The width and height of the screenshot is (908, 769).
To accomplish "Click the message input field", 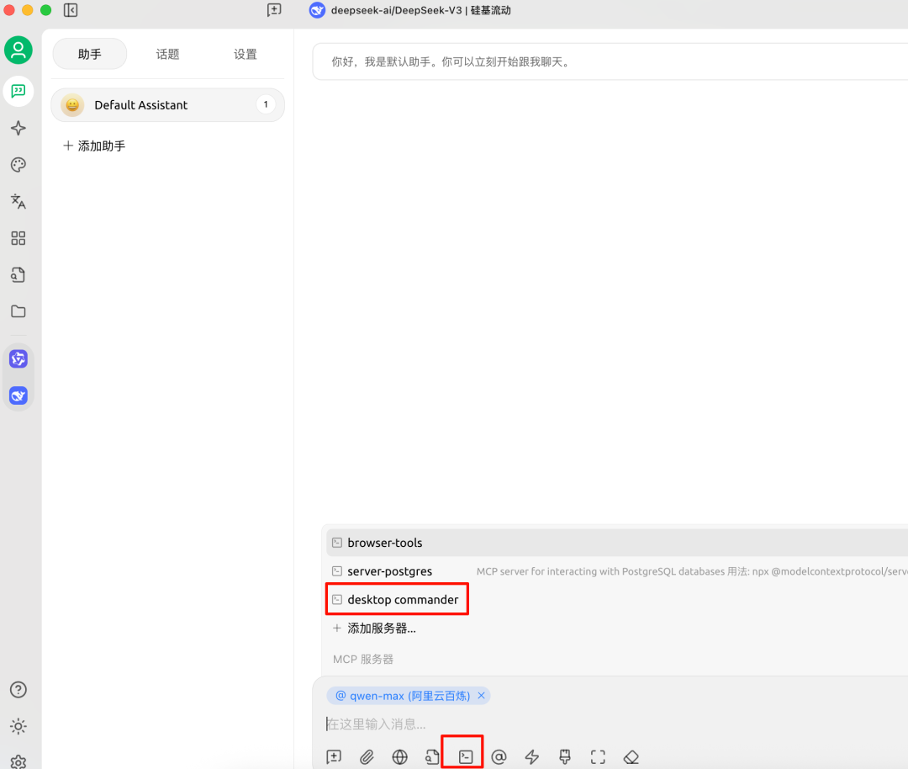I will [589, 724].
